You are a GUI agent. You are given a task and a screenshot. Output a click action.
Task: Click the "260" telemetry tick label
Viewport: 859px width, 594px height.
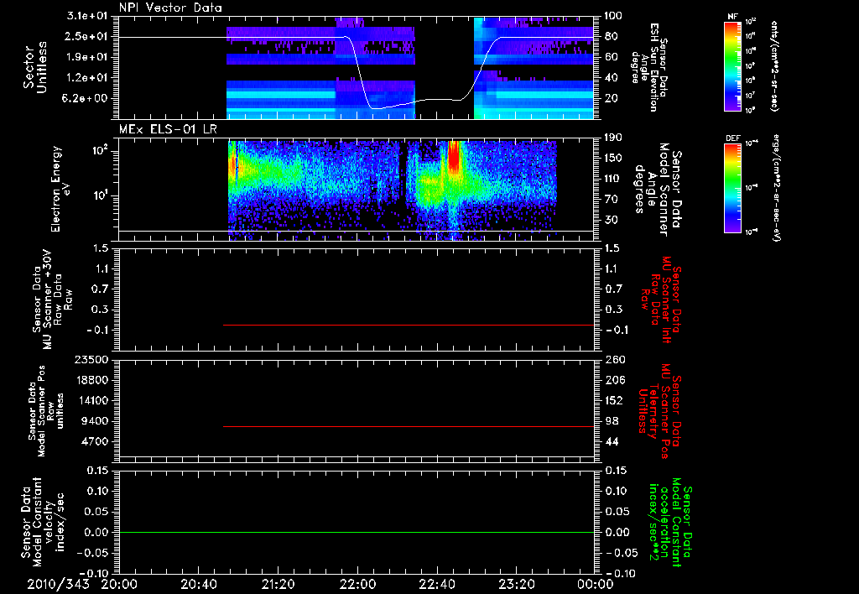point(614,360)
